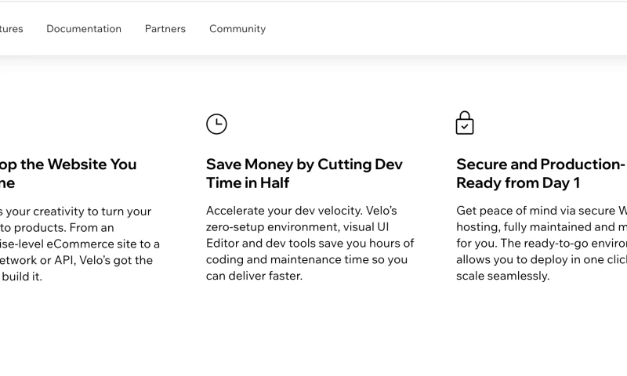Go to the Partners menu item
Image resolution: width=627 pixels, height=376 pixels.
[165, 29]
